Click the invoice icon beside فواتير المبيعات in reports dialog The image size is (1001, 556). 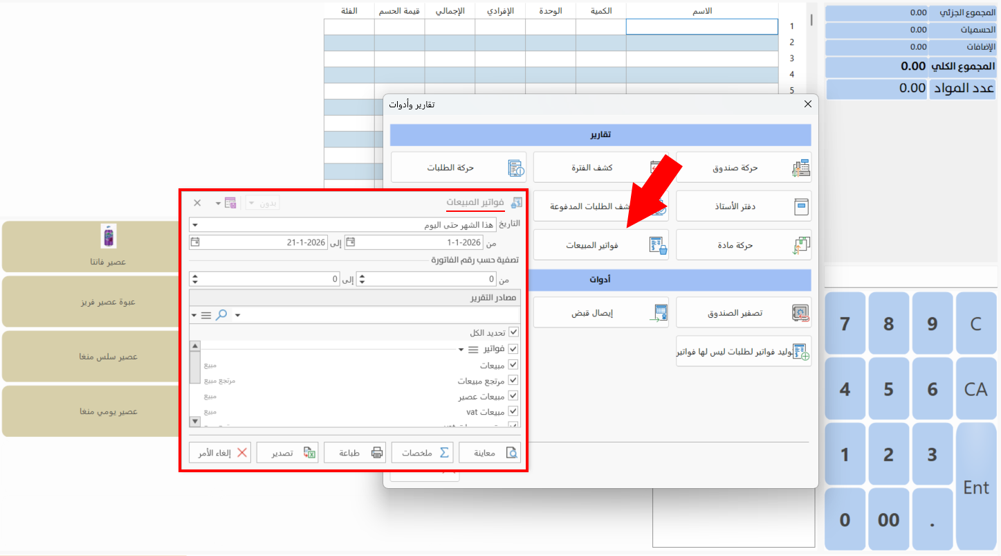(658, 245)
